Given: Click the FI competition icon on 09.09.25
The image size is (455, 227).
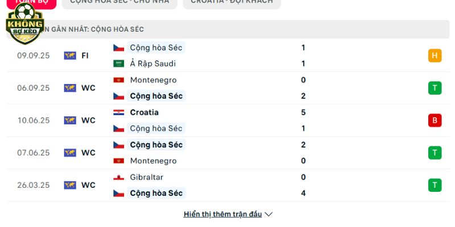Looking at the screenshot, I should 70,56.
